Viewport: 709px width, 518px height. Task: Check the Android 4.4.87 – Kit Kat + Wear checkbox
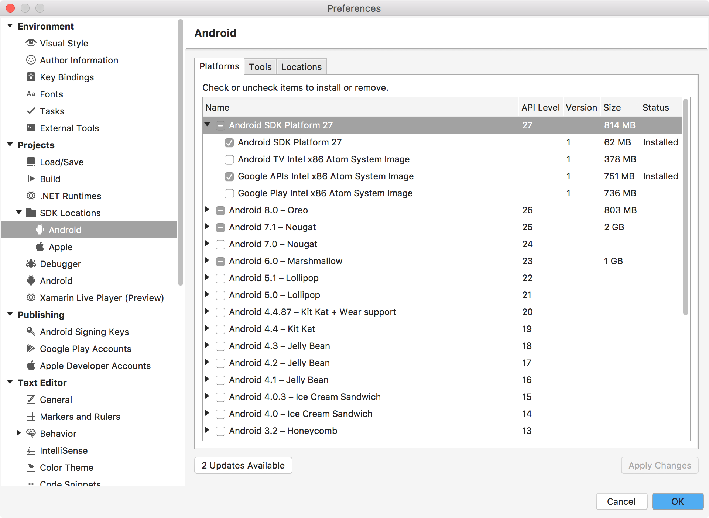click(x=220, y=312)
